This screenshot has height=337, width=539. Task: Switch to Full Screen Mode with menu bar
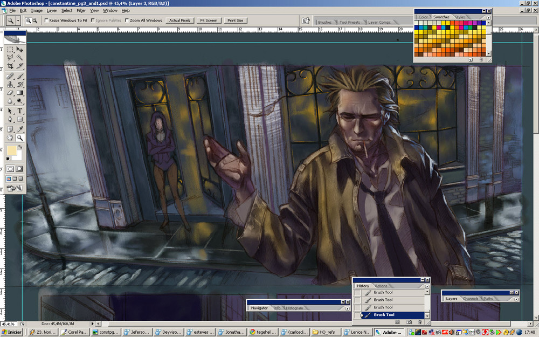click(15, 179)
